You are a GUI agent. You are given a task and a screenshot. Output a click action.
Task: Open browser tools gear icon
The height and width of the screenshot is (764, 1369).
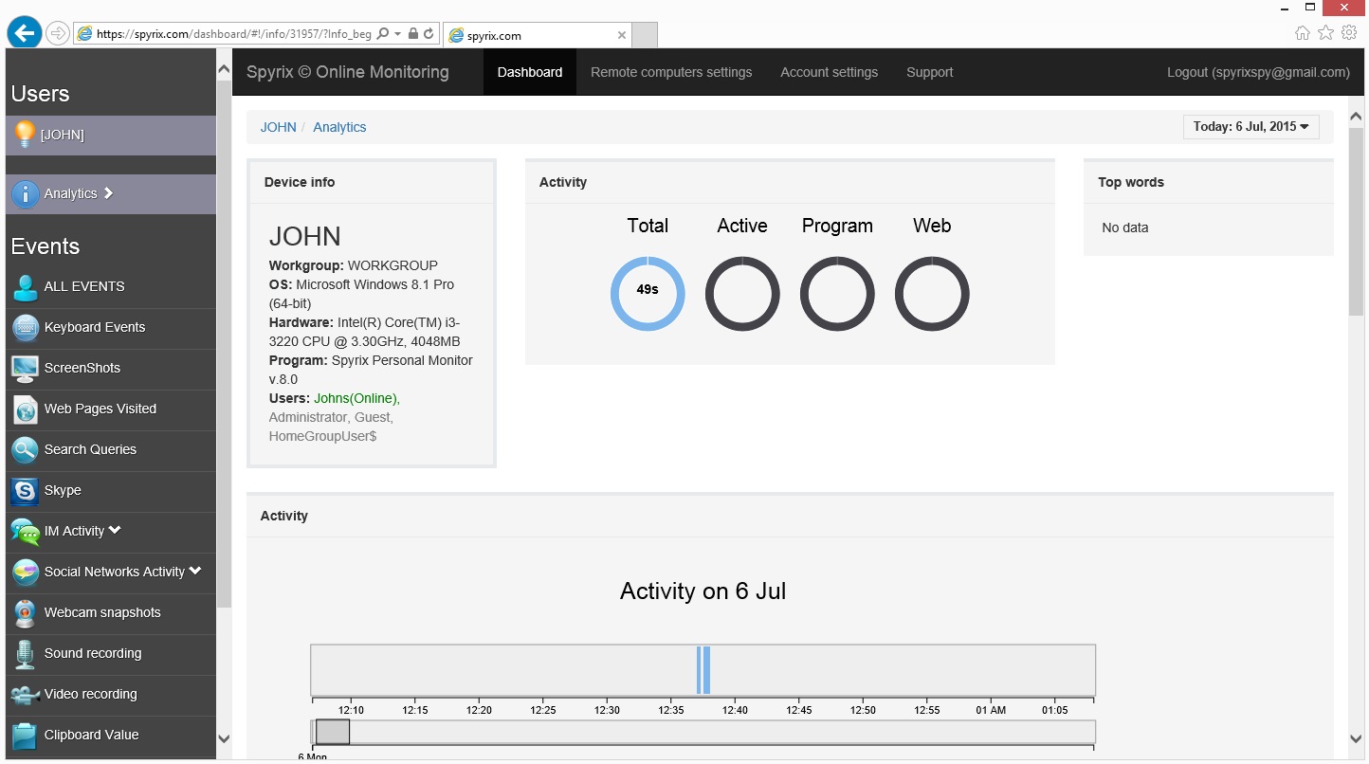click(x=1349, y=33)
